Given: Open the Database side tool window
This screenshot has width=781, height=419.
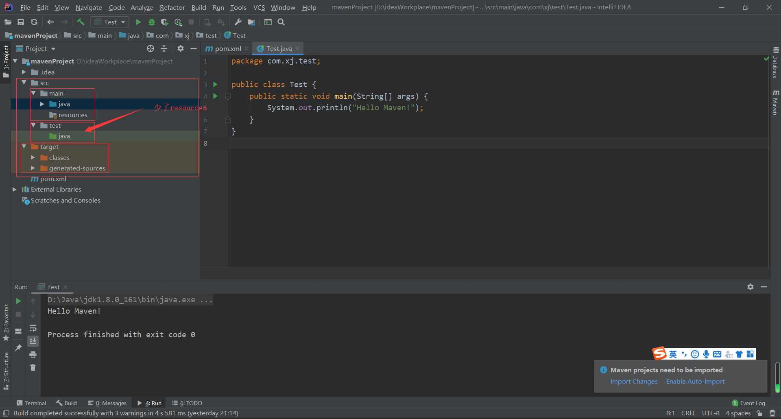Looking at the screenshot, I should pyautogui.click(x=776, y=63).
